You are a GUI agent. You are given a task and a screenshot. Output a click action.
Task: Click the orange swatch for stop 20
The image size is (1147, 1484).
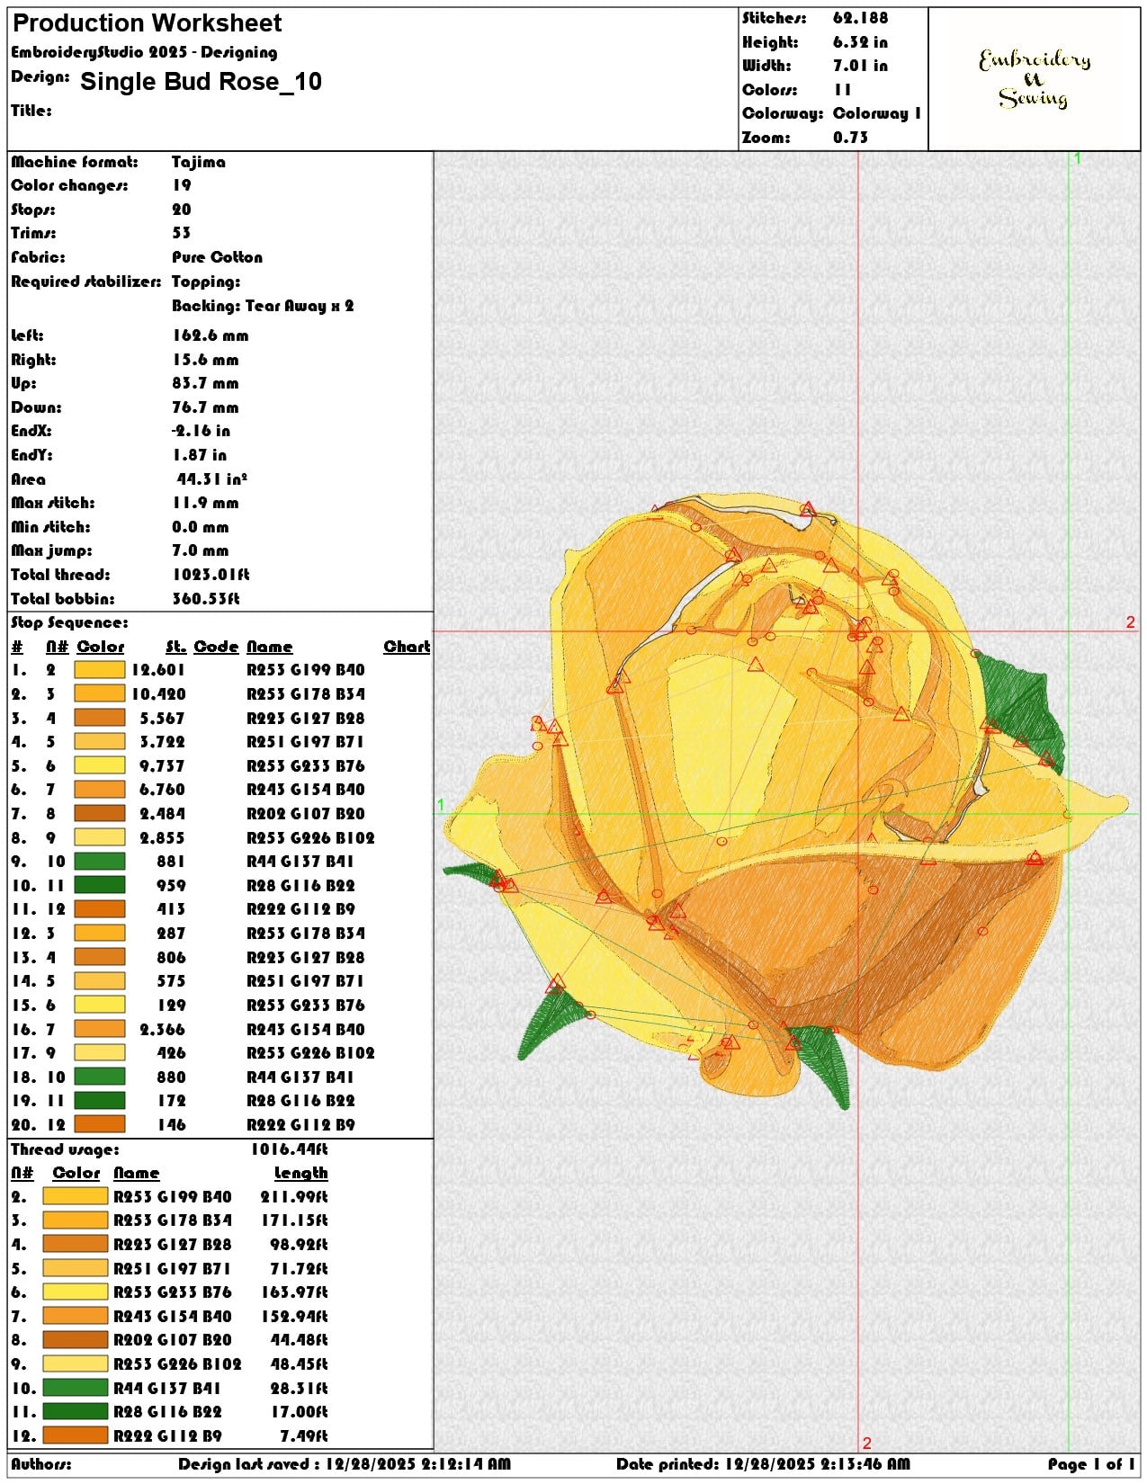pos(99,1125)
